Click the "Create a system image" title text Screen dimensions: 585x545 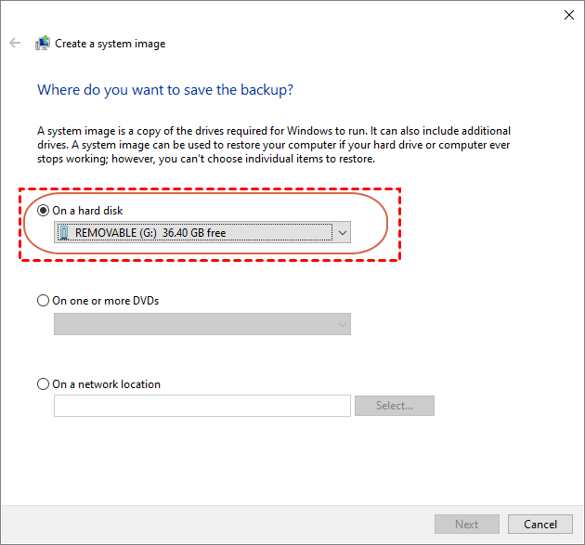point(110,44)
